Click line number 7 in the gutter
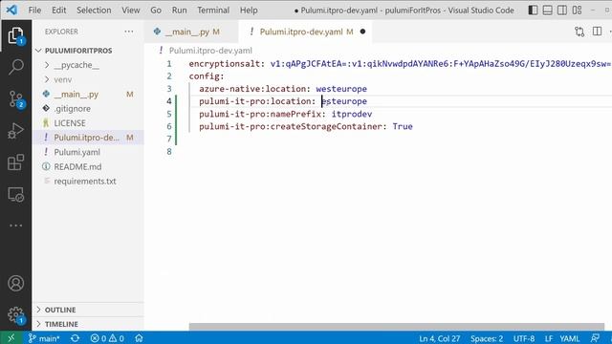This screenshot has height=344, width=612. (x=169, y=139)
